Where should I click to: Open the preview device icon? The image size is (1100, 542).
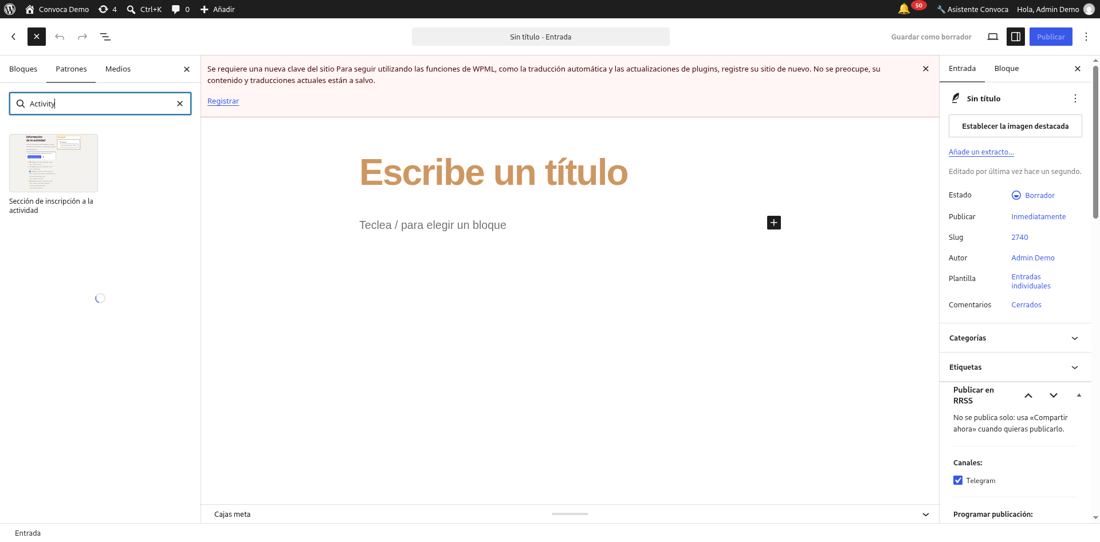[993, 37]
